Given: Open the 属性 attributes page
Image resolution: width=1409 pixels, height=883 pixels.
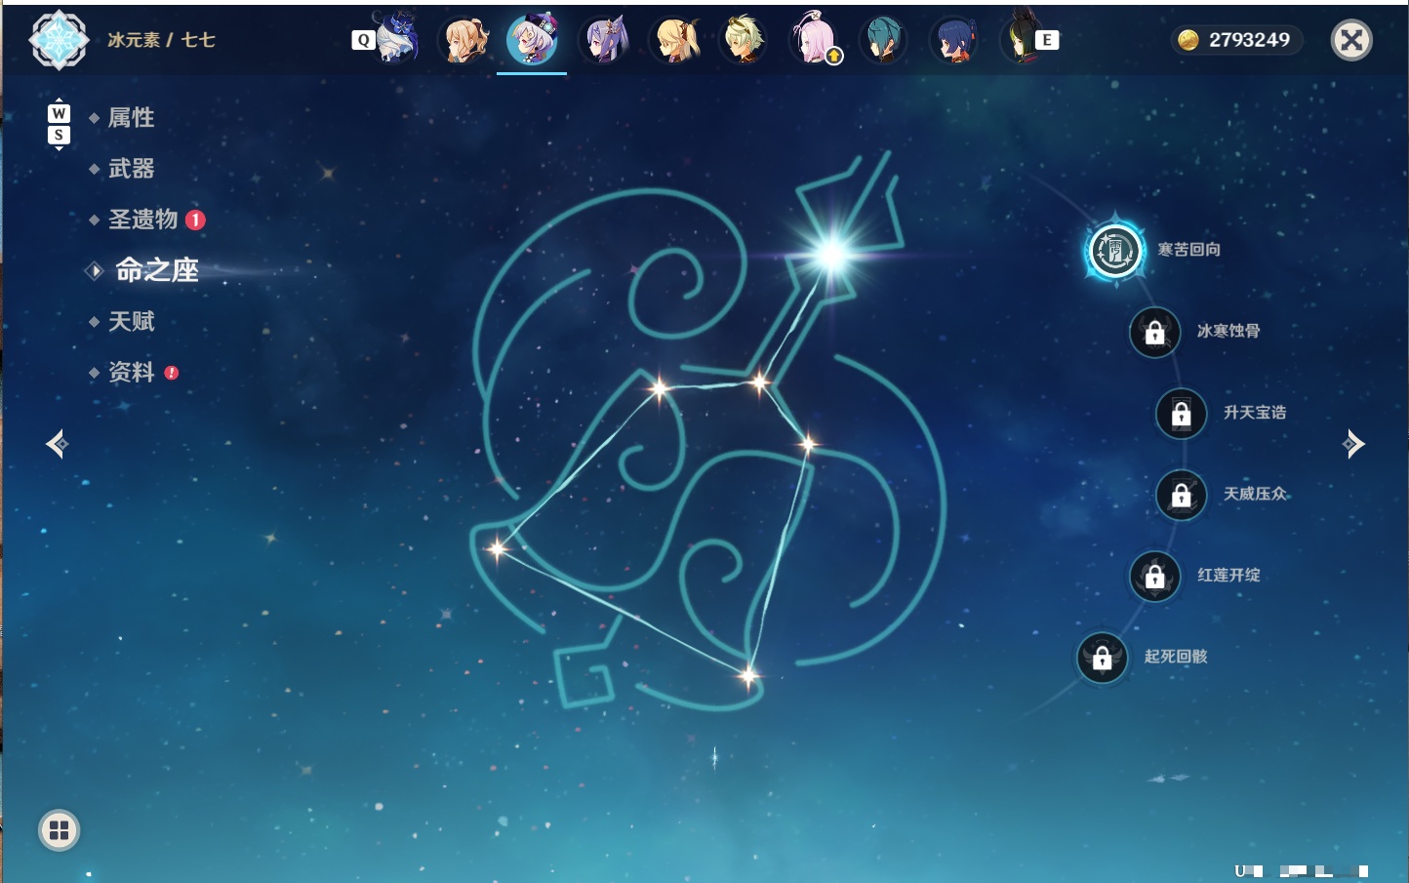Looking at the screenshot, I should tap(131, 118).
